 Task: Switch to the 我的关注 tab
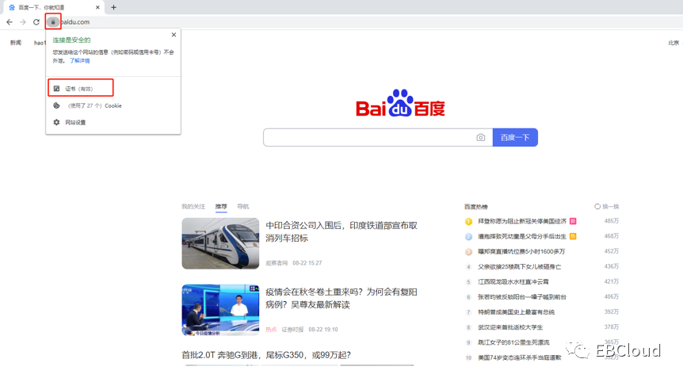coord(193,207)
